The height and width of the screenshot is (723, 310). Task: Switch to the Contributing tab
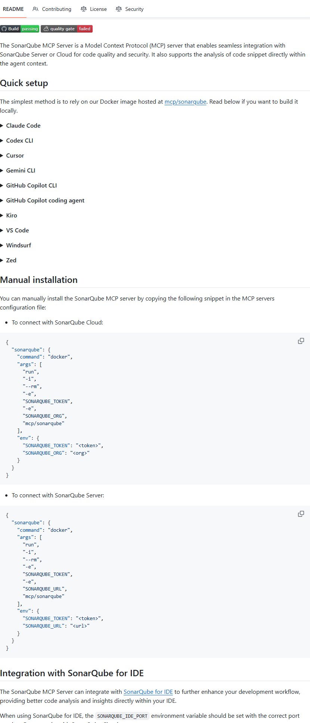52,9
